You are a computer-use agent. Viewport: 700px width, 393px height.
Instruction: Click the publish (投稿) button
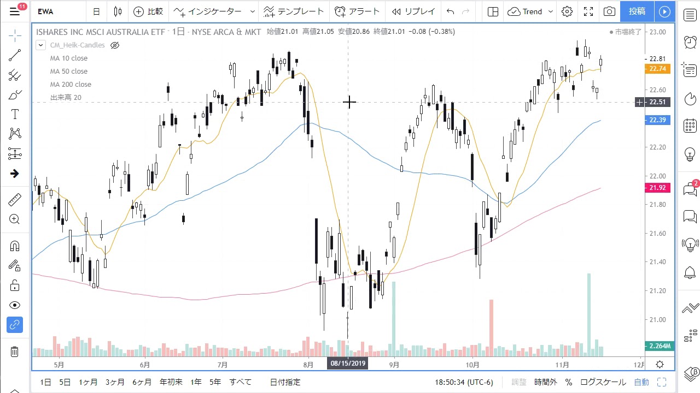click(x=637, y=11)
